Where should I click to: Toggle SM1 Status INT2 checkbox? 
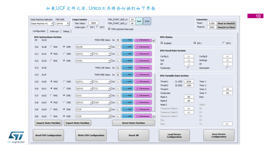pos(224,43)
